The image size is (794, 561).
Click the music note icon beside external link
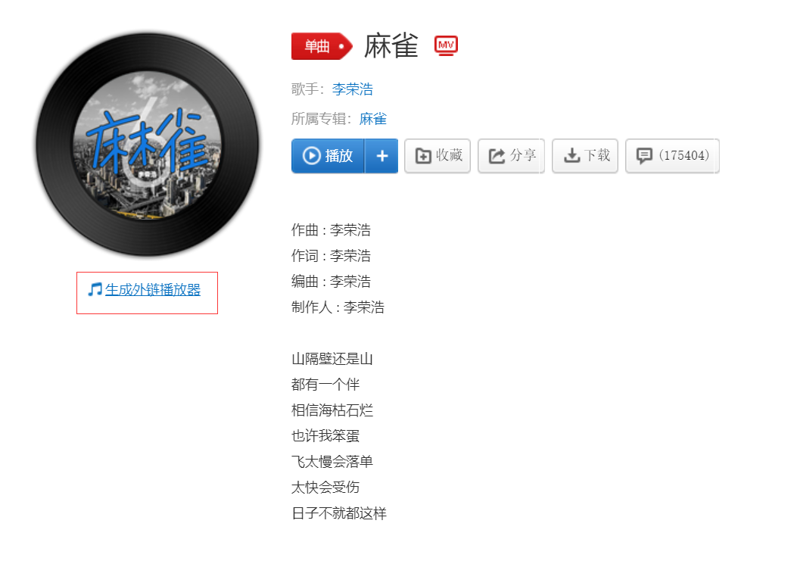tap(95, 290)
